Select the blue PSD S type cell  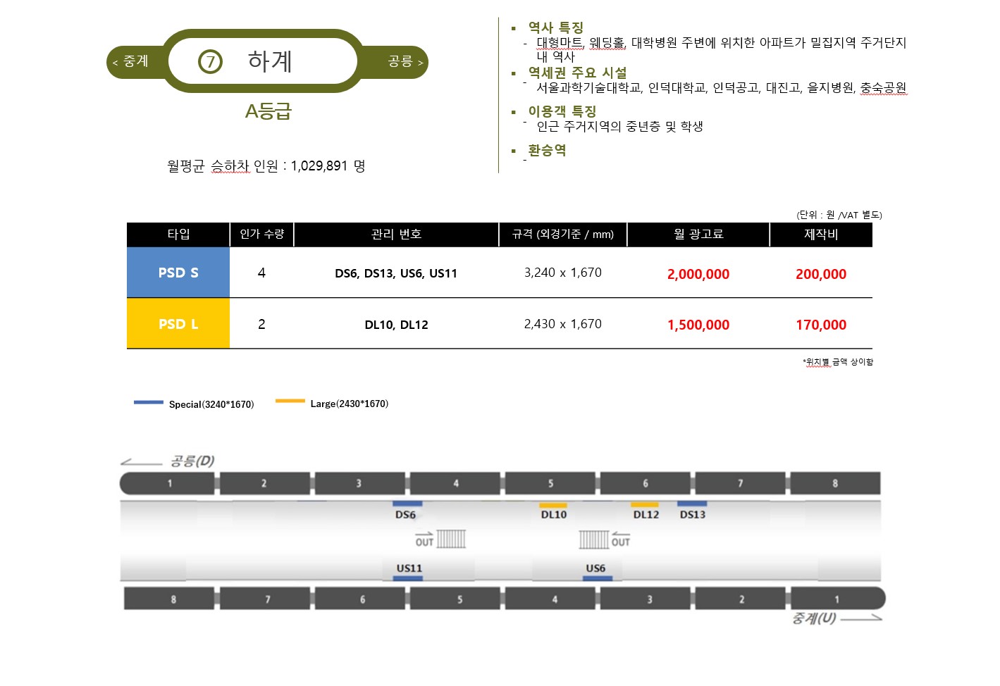[178, 273]
